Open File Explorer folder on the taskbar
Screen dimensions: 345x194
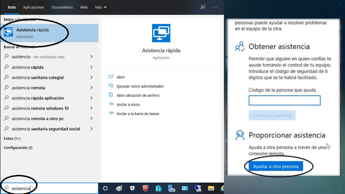211,188
